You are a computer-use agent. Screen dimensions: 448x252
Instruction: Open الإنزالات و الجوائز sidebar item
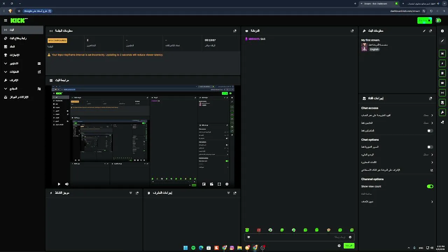22,97
